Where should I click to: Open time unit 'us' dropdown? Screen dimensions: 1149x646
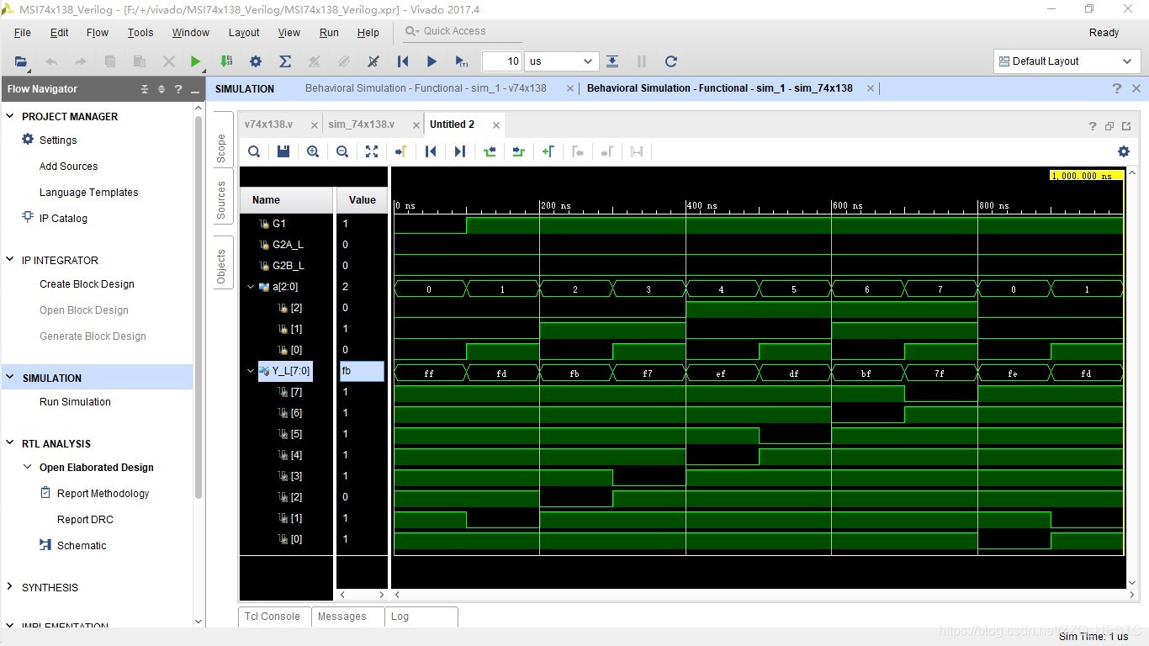pyautogui.click(x=561, y=61)
